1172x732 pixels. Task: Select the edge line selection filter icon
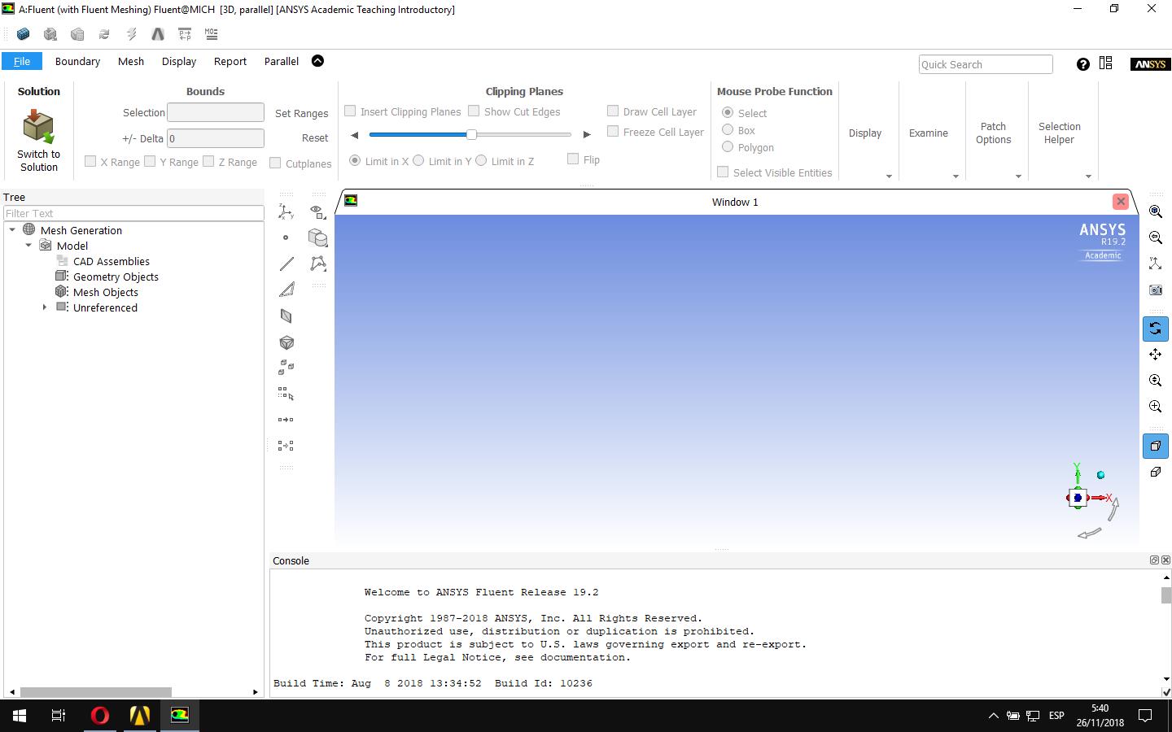(x=286, y=264)
